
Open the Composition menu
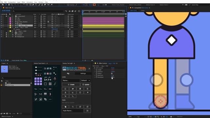[12, 2]
